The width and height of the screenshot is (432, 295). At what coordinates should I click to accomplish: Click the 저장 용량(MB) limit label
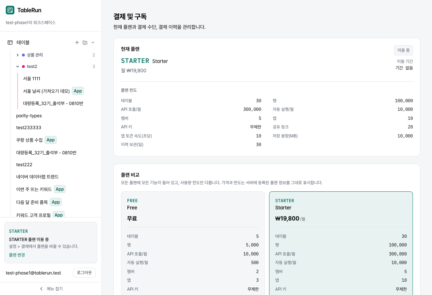pos(285,136)
